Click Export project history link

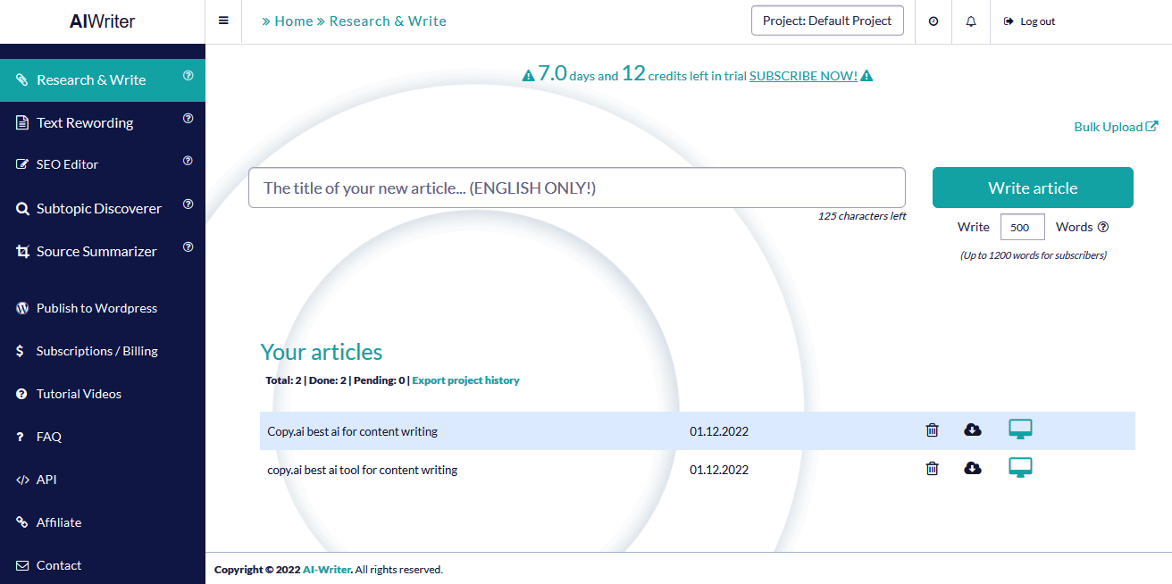click(x=465, y=380)
